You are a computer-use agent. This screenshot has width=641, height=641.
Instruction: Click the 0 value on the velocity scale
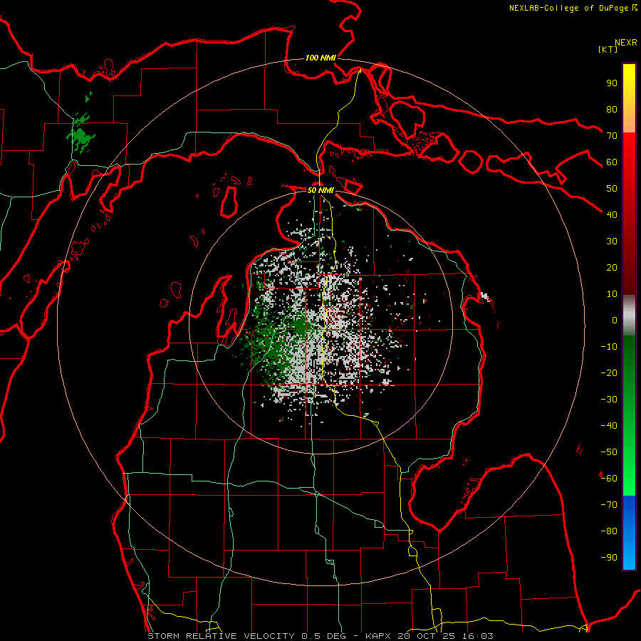click(x=615, y=320)
